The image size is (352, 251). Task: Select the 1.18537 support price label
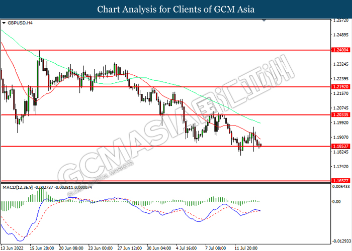(x=341, y=147)
